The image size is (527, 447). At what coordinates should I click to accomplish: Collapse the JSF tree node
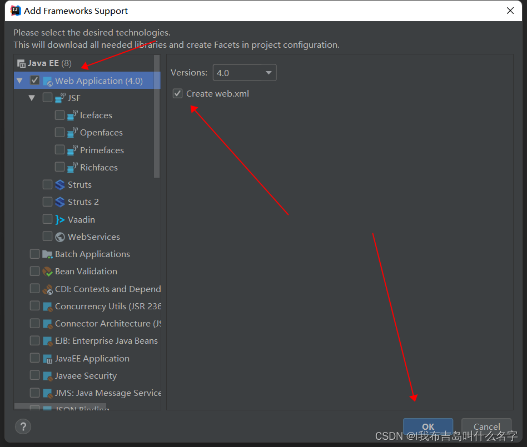(x=32, y=98)
